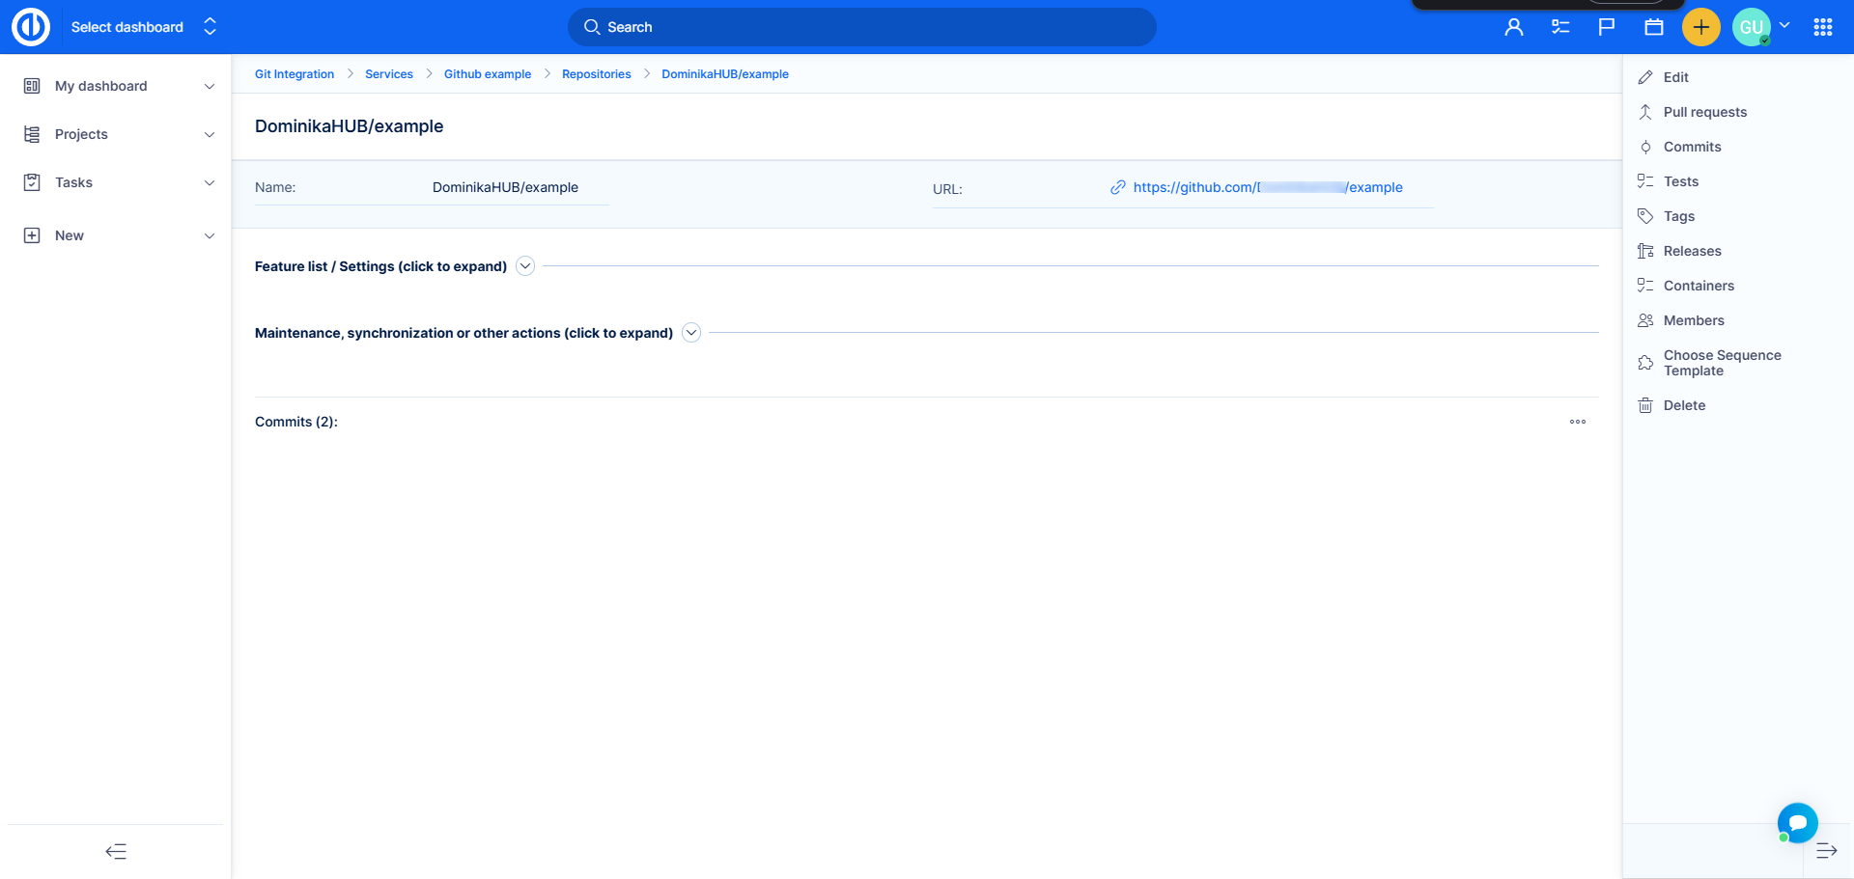Open the calendar icon in top bar

[x=1654, y=27]
